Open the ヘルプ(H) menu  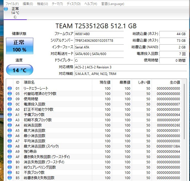[91, 4]
